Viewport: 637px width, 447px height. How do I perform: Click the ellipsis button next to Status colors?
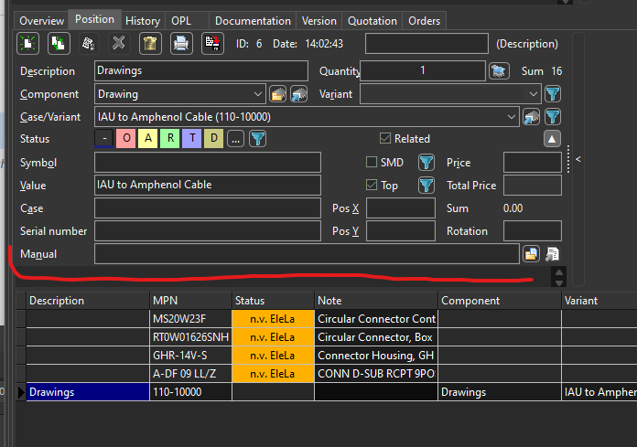(236, 139)
